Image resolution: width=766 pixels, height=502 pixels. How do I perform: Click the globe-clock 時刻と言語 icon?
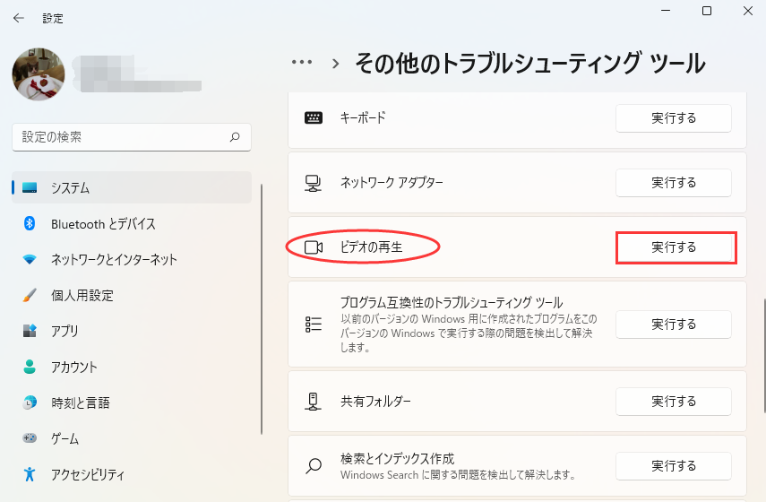click(x=30, y=402)
